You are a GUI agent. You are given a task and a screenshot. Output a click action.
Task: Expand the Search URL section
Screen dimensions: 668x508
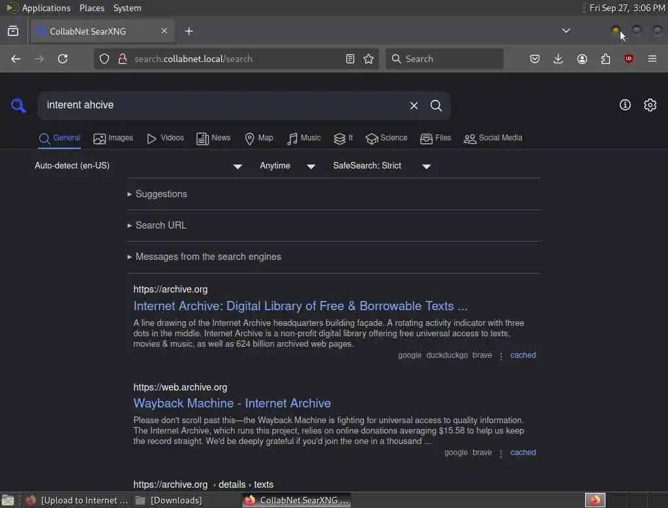point(157,225)
